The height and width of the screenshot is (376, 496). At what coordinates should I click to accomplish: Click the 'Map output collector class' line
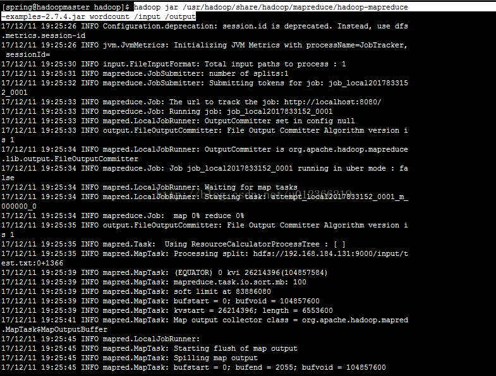coord(205,320)
